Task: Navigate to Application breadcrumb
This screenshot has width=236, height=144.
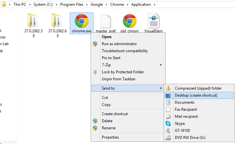Action: click(x=141, y=4)
